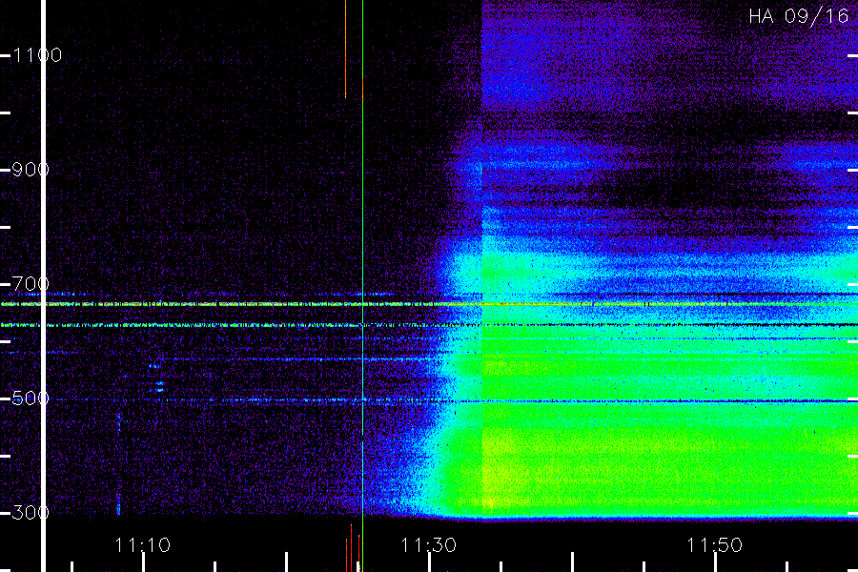Click the thick white vertical line
The image size is (858, 572).
coord(44,286)
